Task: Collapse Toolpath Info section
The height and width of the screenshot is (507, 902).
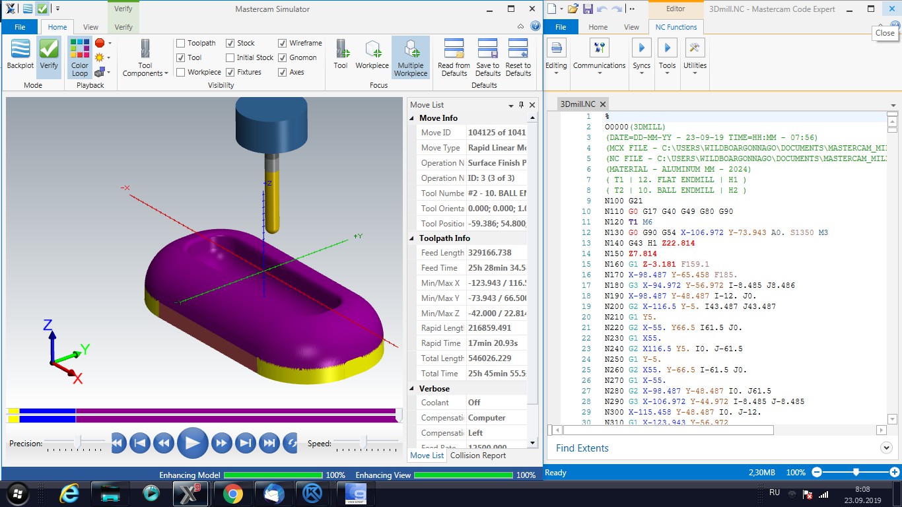Action: pyautogui.click(x=411, y=238)
